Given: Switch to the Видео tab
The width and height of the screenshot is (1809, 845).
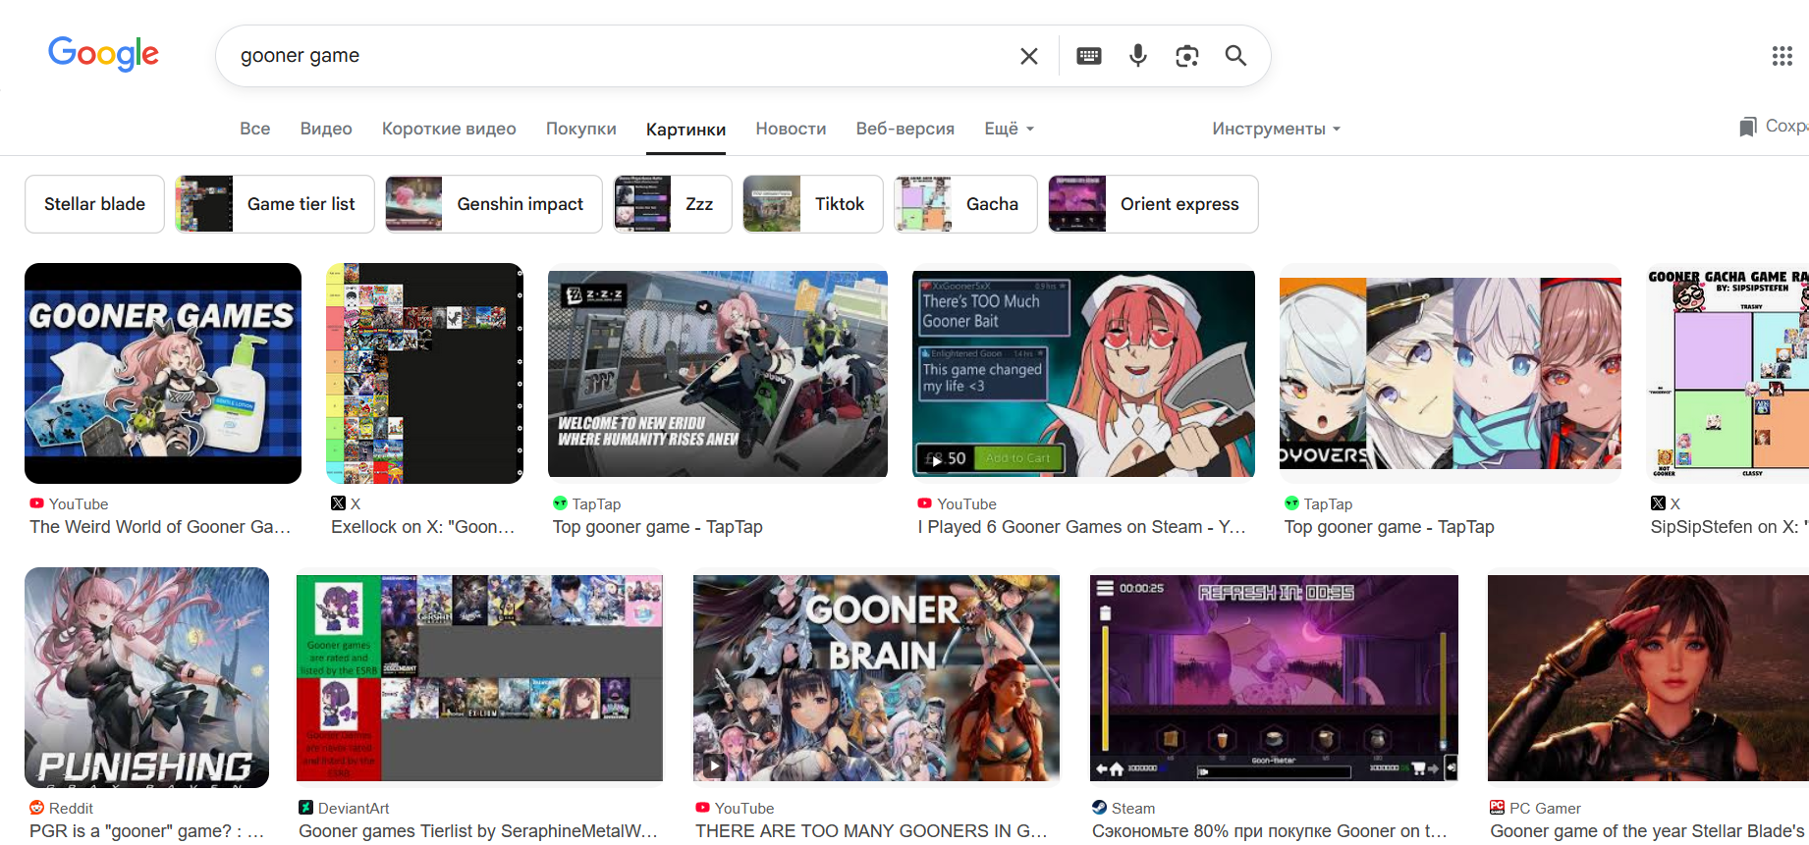Looking at the screenshot, I should click(326, 129).
